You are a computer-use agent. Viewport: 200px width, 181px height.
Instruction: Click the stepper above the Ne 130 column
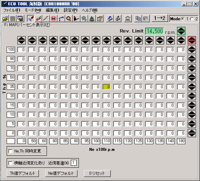click(149, 40)
